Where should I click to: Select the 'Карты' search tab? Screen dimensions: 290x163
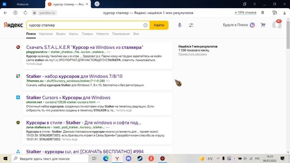pos(73,34)
